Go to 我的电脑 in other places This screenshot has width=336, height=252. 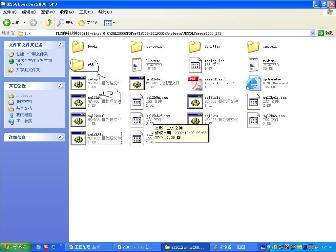[x=24, y=115]
